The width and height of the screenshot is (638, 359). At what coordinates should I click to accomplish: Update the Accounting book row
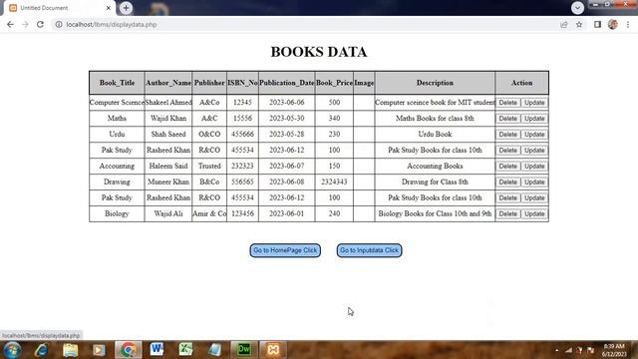point(534,167)
